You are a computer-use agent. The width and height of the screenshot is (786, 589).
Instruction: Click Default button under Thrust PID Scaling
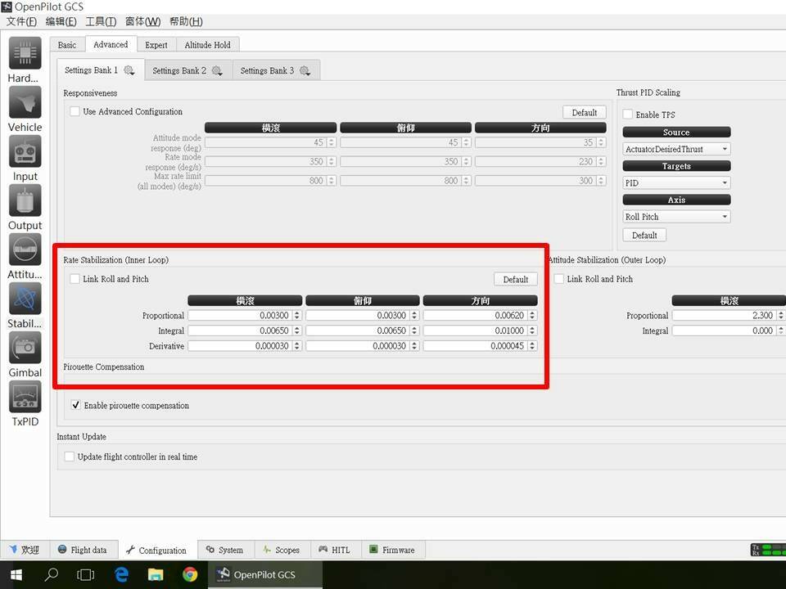coord(644,235)
